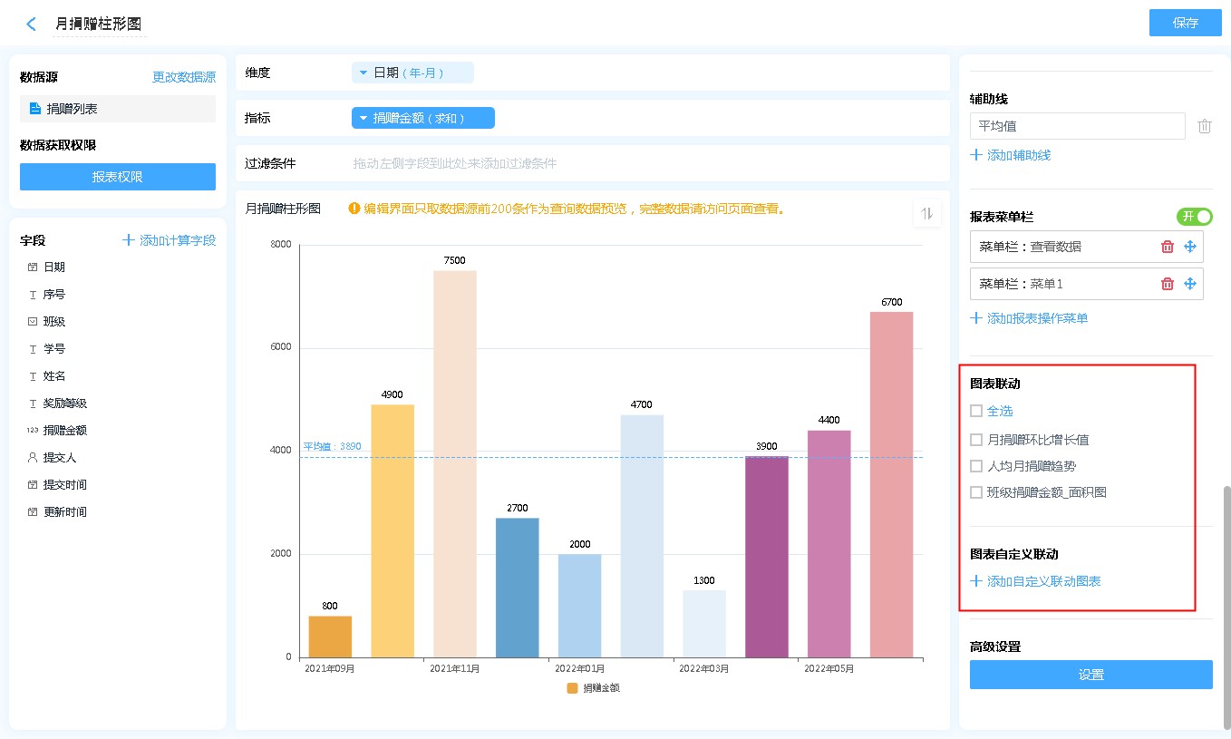Open the 捐赠金额 (求和) metric dropdown
1231x739 pixels.
[x=422, y=118]
